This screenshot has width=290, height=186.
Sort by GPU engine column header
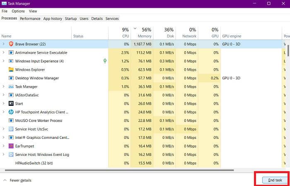point(251,33)
